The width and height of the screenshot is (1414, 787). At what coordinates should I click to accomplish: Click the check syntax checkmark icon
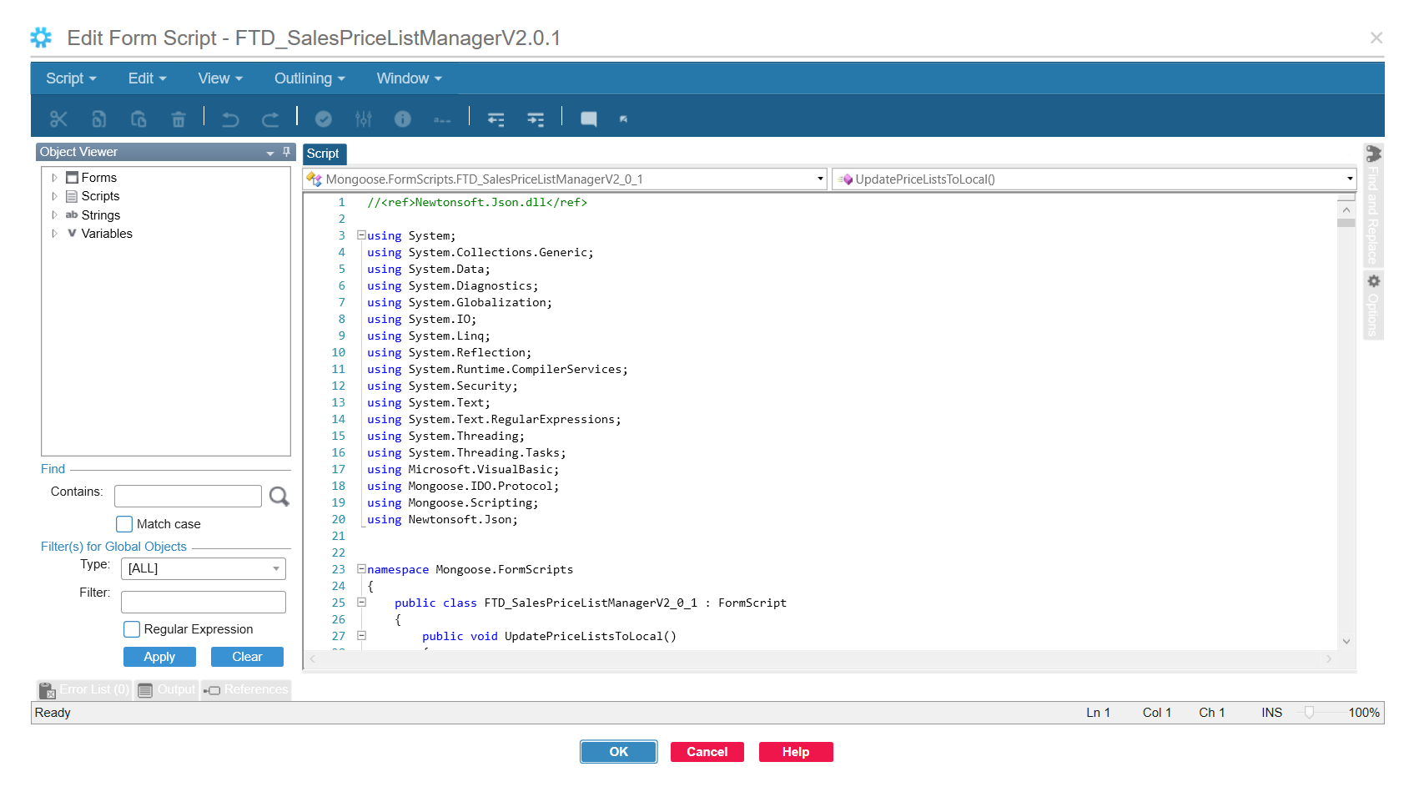tap(324, 119)
